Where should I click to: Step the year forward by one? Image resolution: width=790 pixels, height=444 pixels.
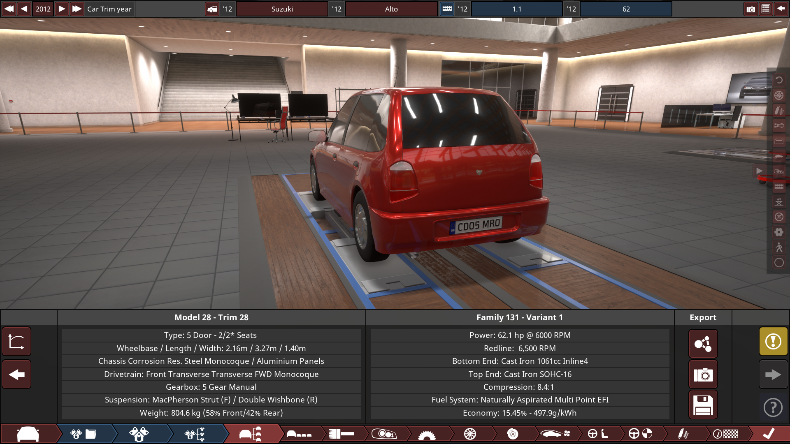coord(61,9)
